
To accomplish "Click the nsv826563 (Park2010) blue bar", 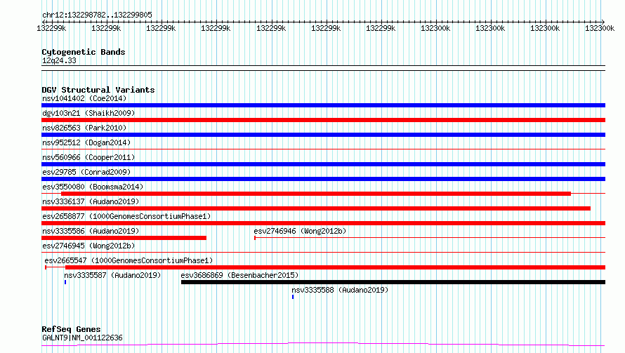I will [323, 135].
